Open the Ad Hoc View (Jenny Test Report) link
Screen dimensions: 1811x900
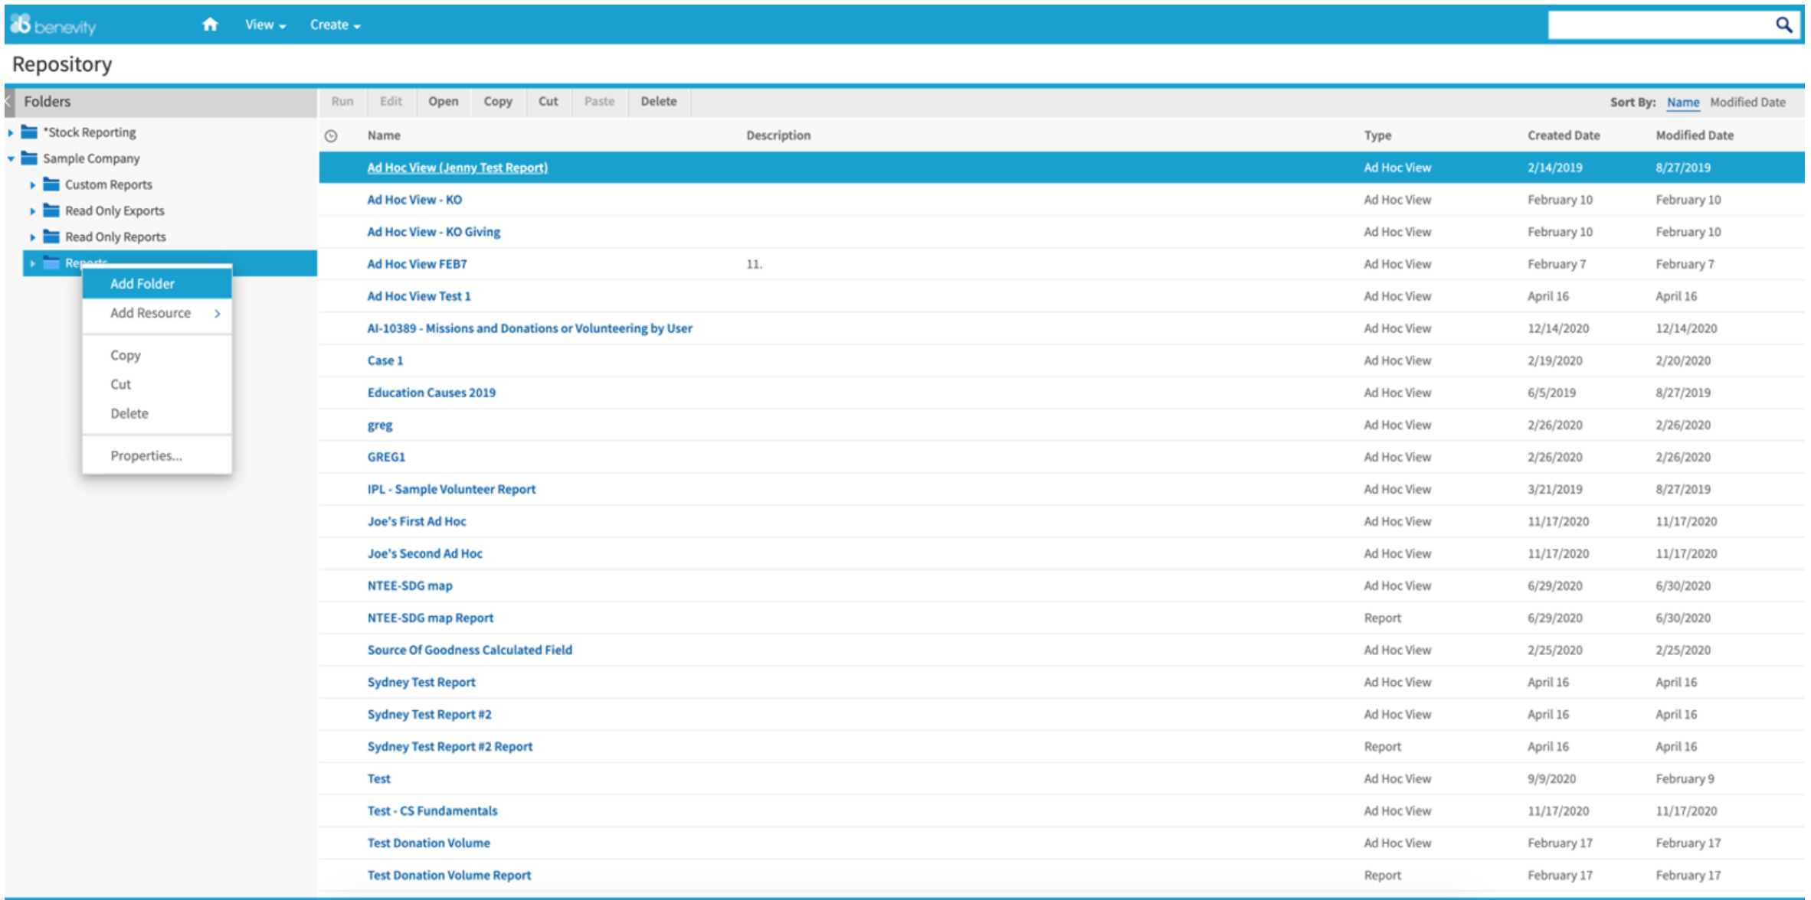click(x=457, y=167)
